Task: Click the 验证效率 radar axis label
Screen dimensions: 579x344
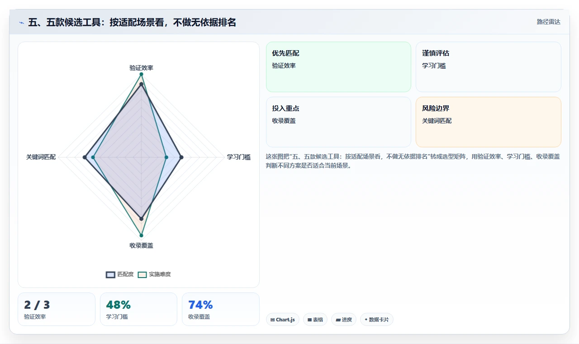Action: coord(141,68)
